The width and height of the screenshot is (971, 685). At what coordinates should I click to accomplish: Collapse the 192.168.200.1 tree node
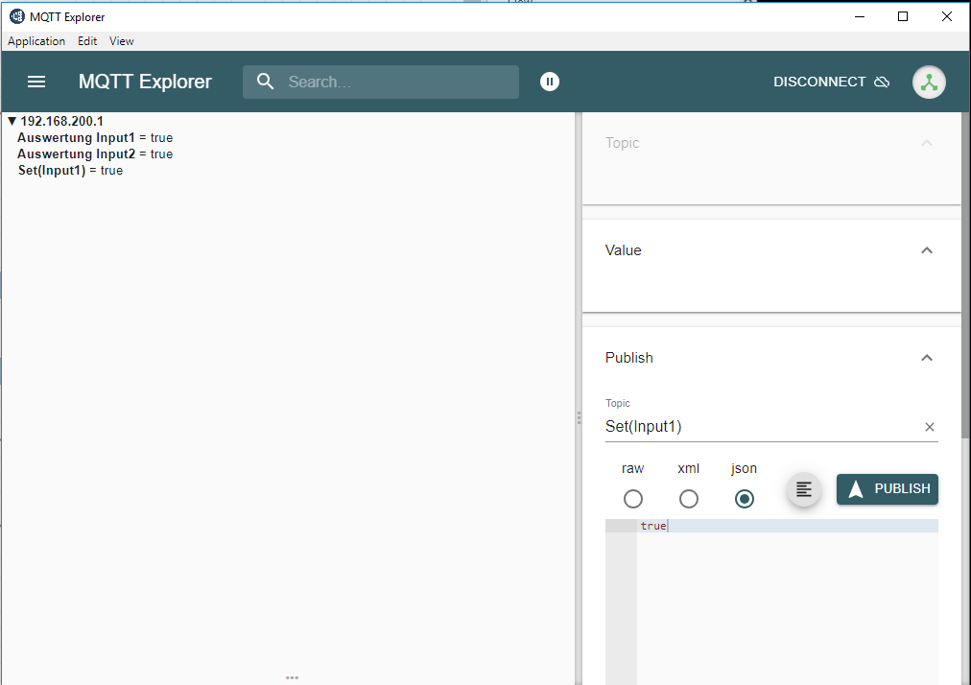point(12,122)
